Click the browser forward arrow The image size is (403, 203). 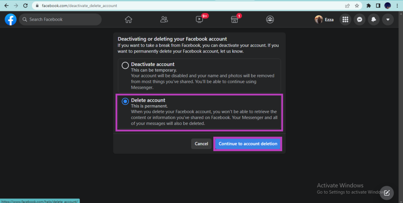(x=16, y=5)
